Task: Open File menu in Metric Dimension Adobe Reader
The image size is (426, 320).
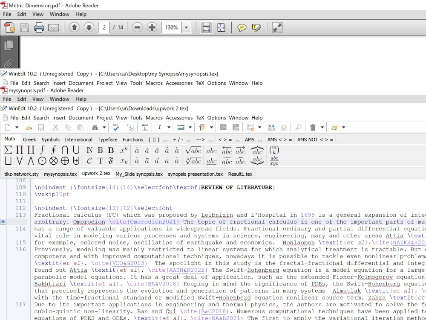Action: [7, 14]
